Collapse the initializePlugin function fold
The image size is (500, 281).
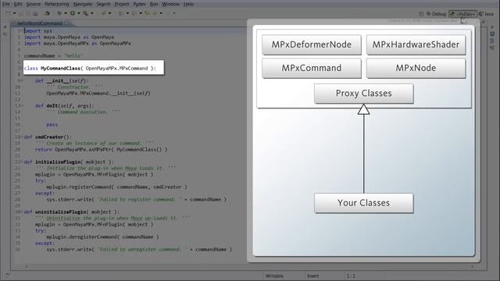pos(21,162)
